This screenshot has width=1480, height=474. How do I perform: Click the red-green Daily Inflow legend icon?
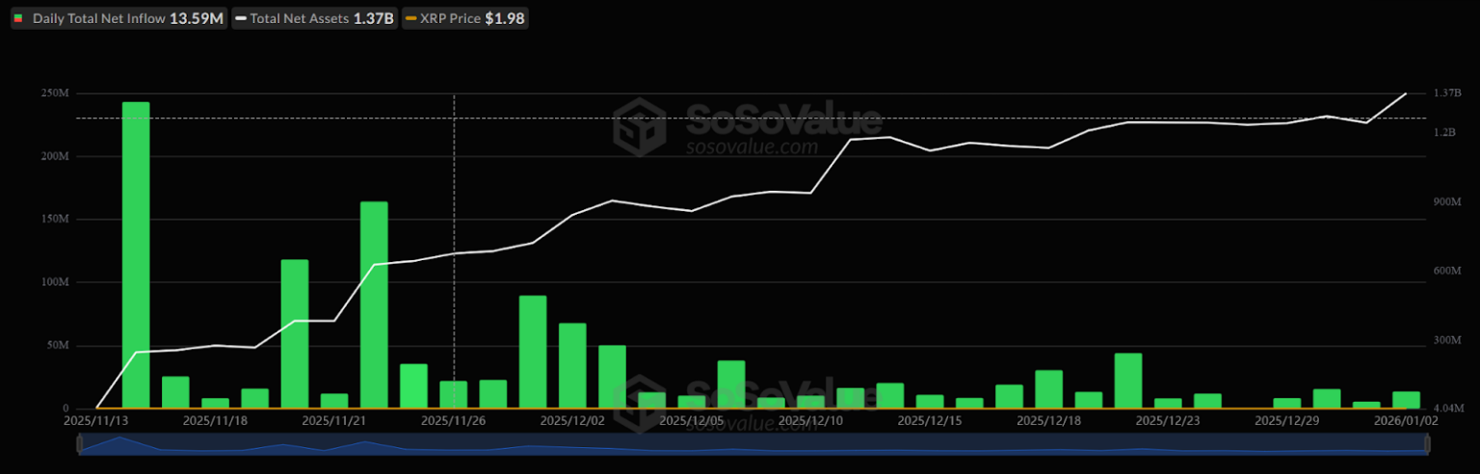[x=19, y=18]
